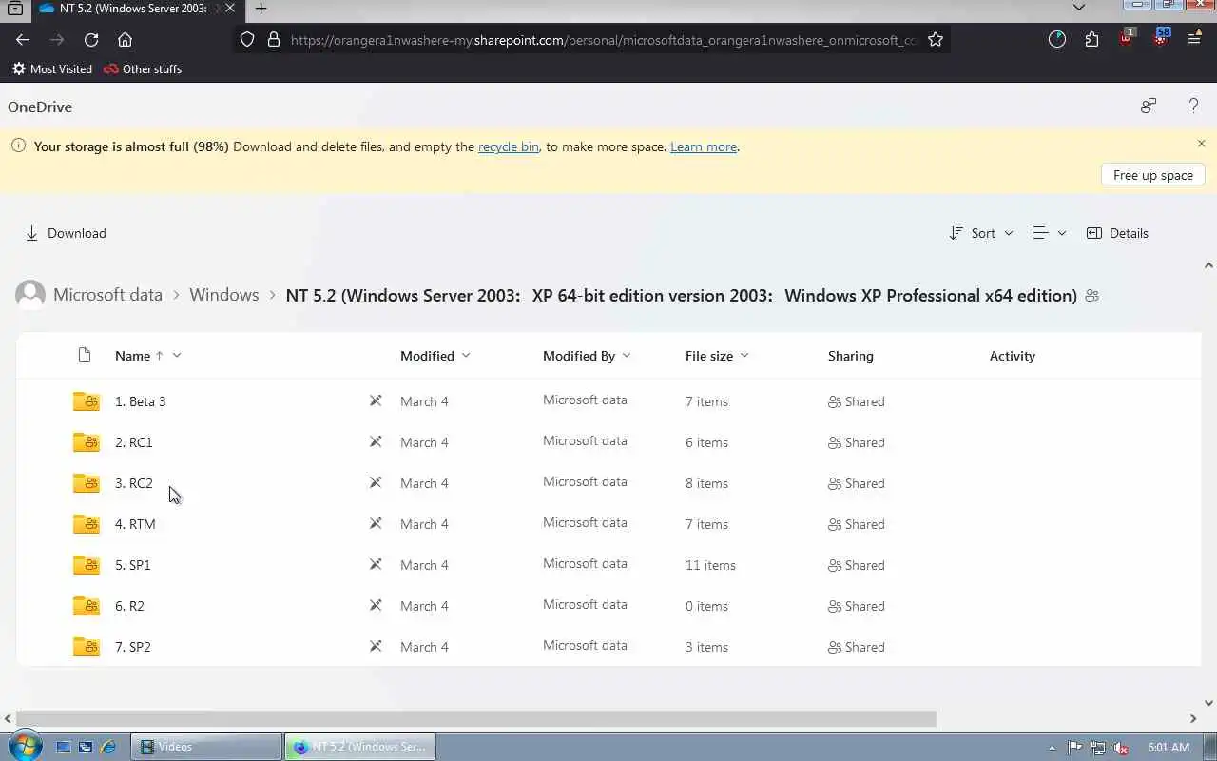The image size is (1217, 761).
Task: Open the OneDrive help question mark
Action: click(x=1193, y=107)
